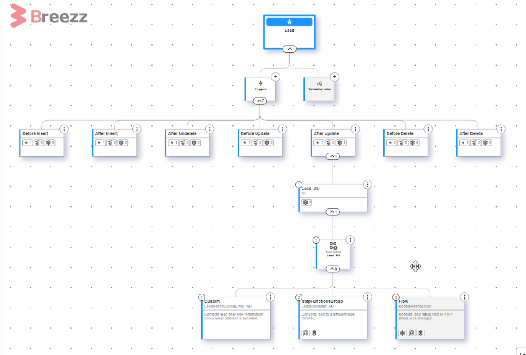Click the layers icon on StepFunctionsGroup card
The image size is (526, 355).
point(314,333)
